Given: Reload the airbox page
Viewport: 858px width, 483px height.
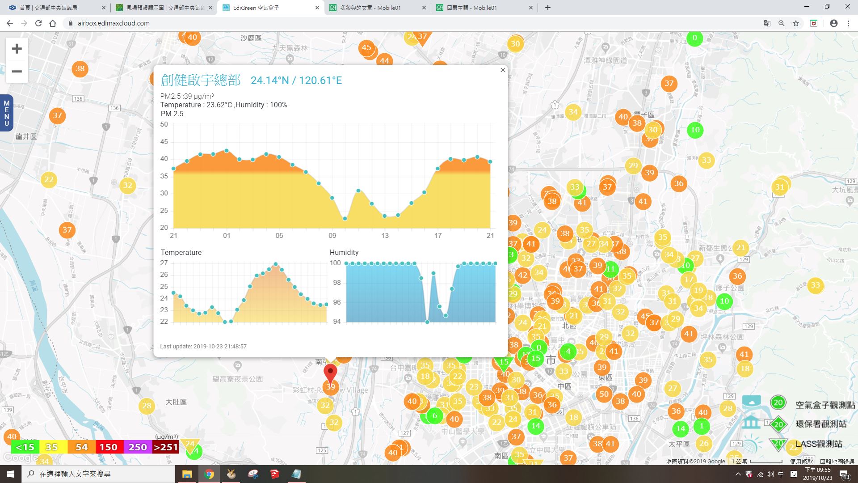Looking at the screenshot, I should click(x=38, y=23).
